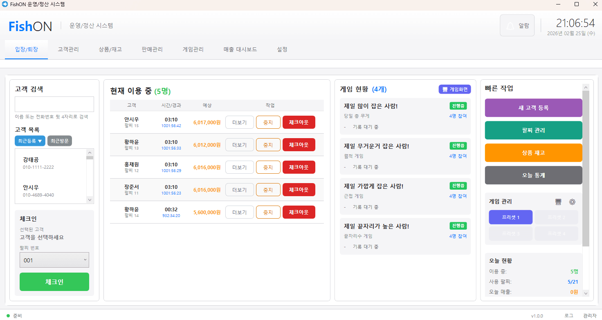This screenshot has height=320, width=602.
Task: Open the game display via 게임화면 monitor icon
Action: tap(445, 89)
